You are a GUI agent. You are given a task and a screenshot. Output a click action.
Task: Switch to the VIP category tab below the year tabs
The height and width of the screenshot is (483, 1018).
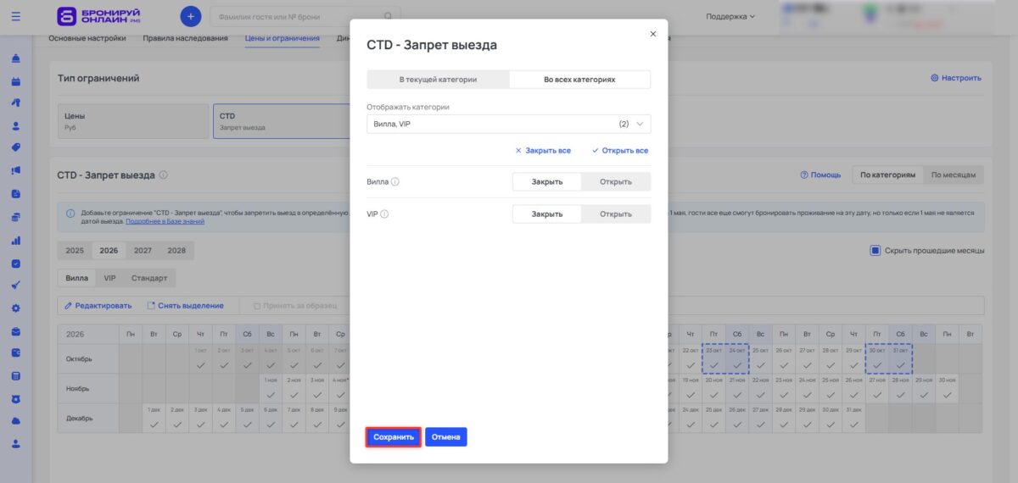[x=110, y=278]
